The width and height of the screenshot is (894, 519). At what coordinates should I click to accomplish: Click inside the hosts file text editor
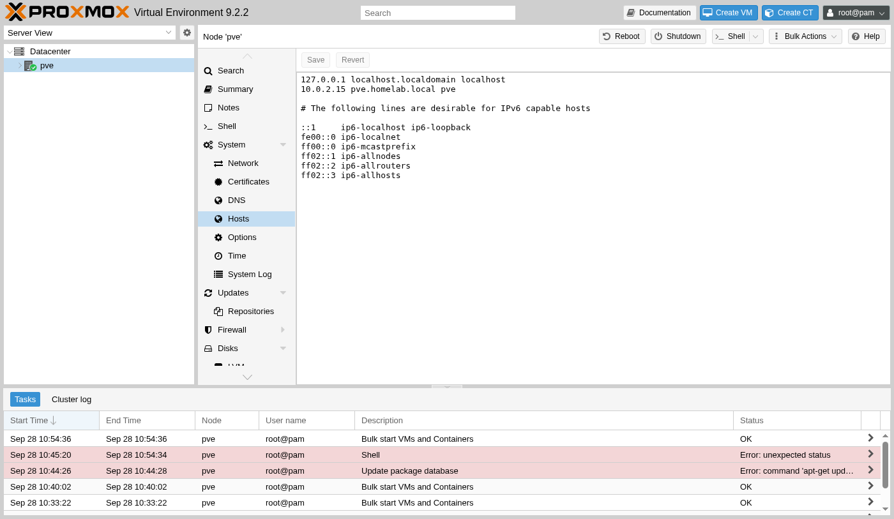coord(593,228)
